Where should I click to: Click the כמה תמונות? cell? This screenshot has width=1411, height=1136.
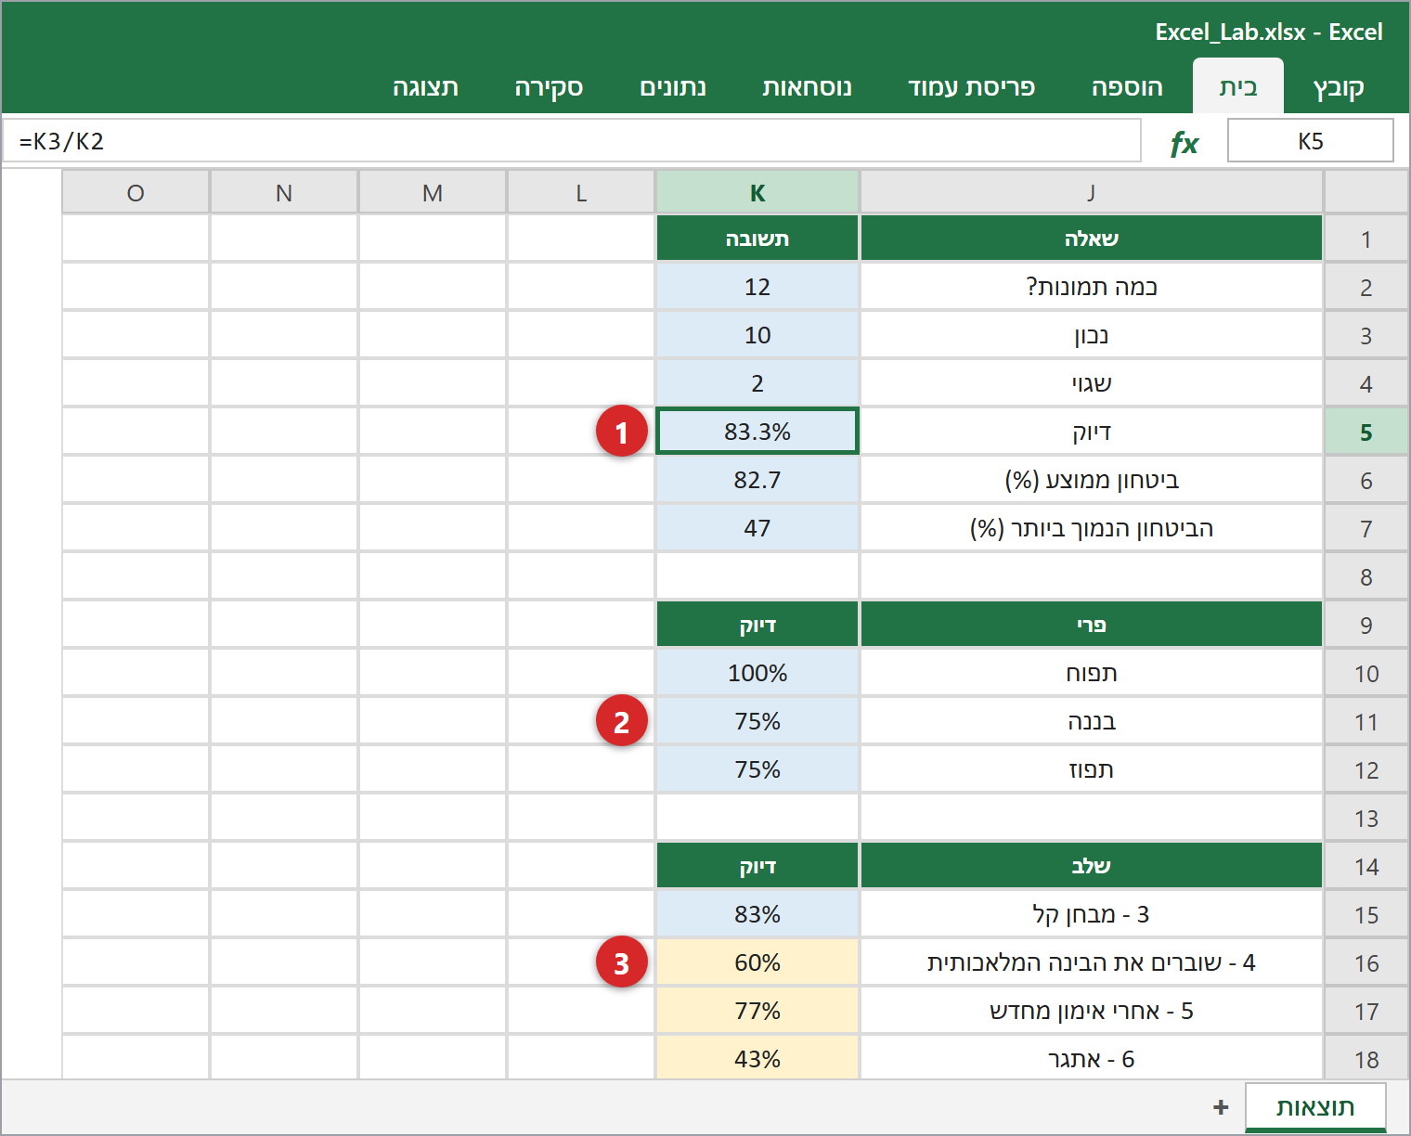[1092, 287]
